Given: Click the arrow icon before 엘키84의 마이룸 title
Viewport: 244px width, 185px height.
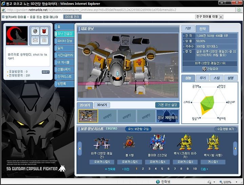Looking at the screenshot, I should pyautogui.click(x=3, y=17).
